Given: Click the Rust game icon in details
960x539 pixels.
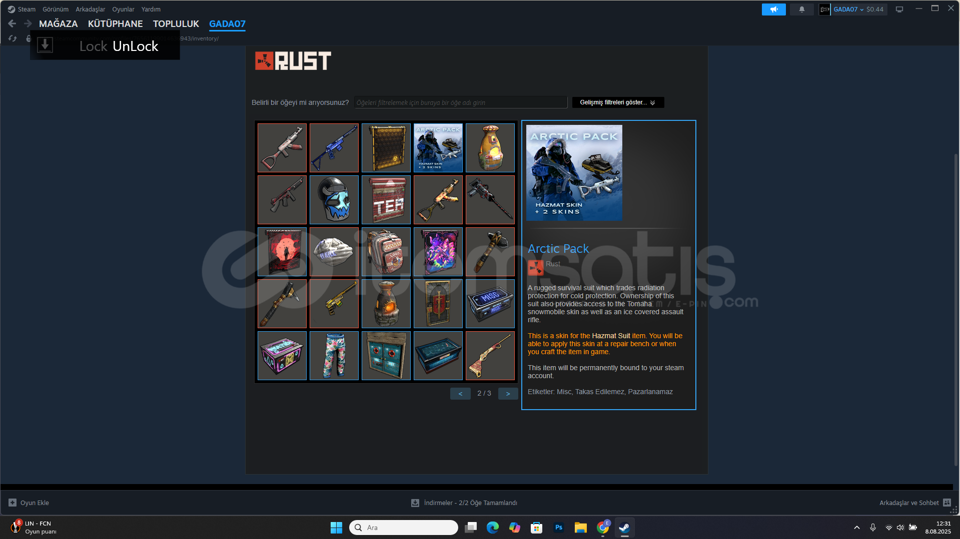Looking at the screenshot, I should pos(536,268).
